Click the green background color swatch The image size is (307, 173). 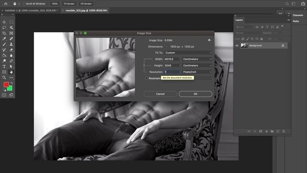10,88
